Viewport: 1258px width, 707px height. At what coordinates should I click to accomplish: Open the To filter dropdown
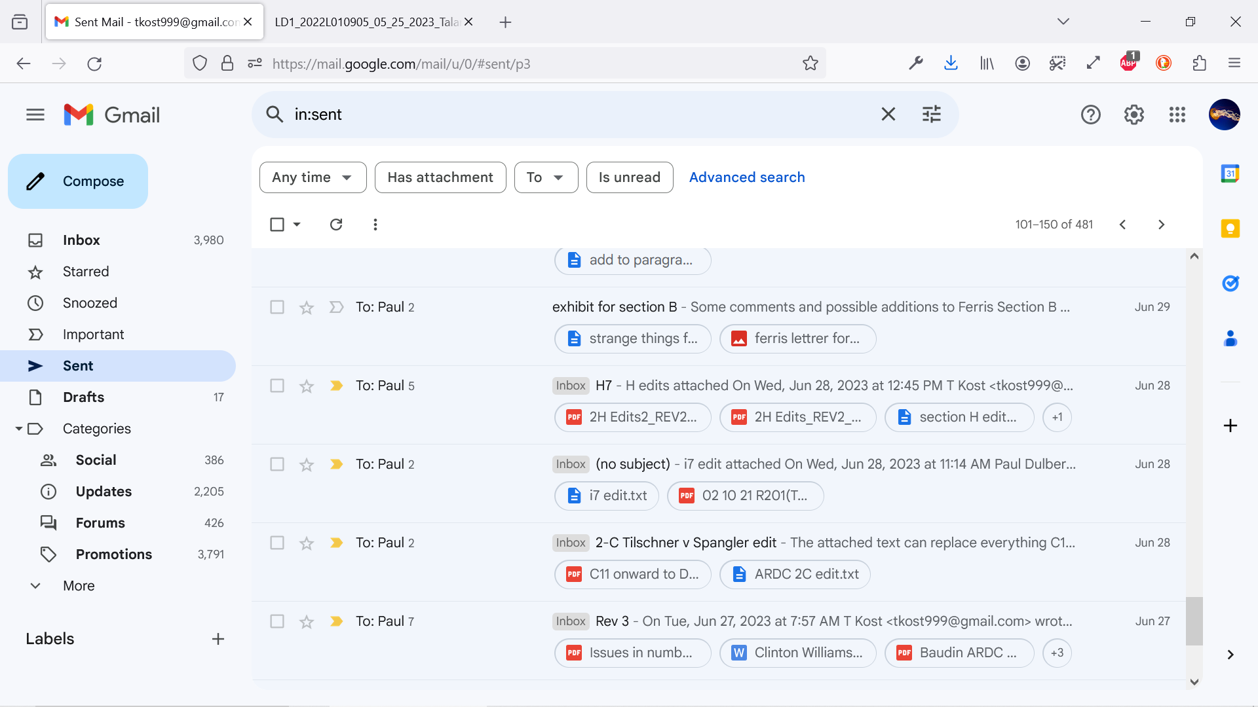(x=546, y=177)
